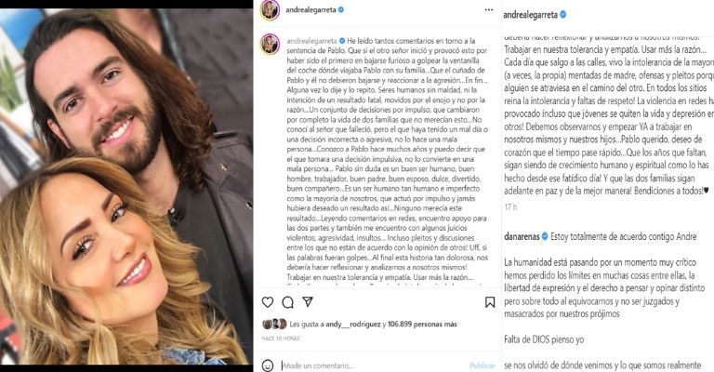Image resolution: width=714 pixels, height=372 pixels.
Task: Open andrealegarreta profile from header username
Action: pos(311,9)
